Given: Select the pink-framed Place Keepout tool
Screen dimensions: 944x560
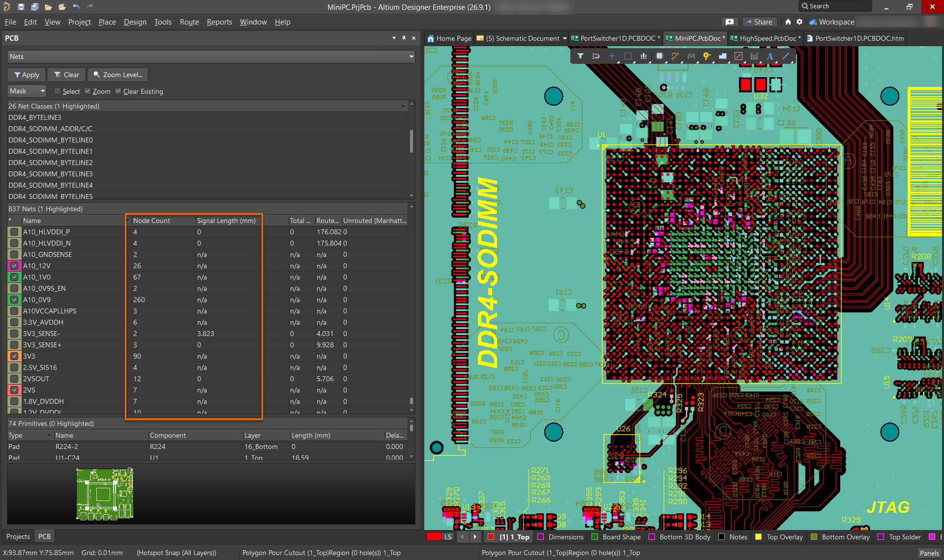Looking at the screenshot, I should (738, 56).
